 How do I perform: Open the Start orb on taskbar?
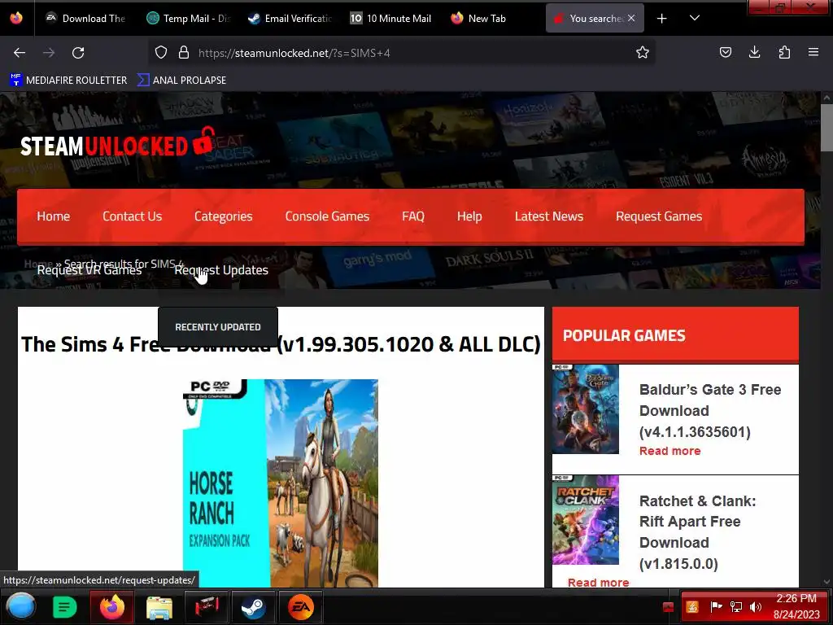pos(21,606)
